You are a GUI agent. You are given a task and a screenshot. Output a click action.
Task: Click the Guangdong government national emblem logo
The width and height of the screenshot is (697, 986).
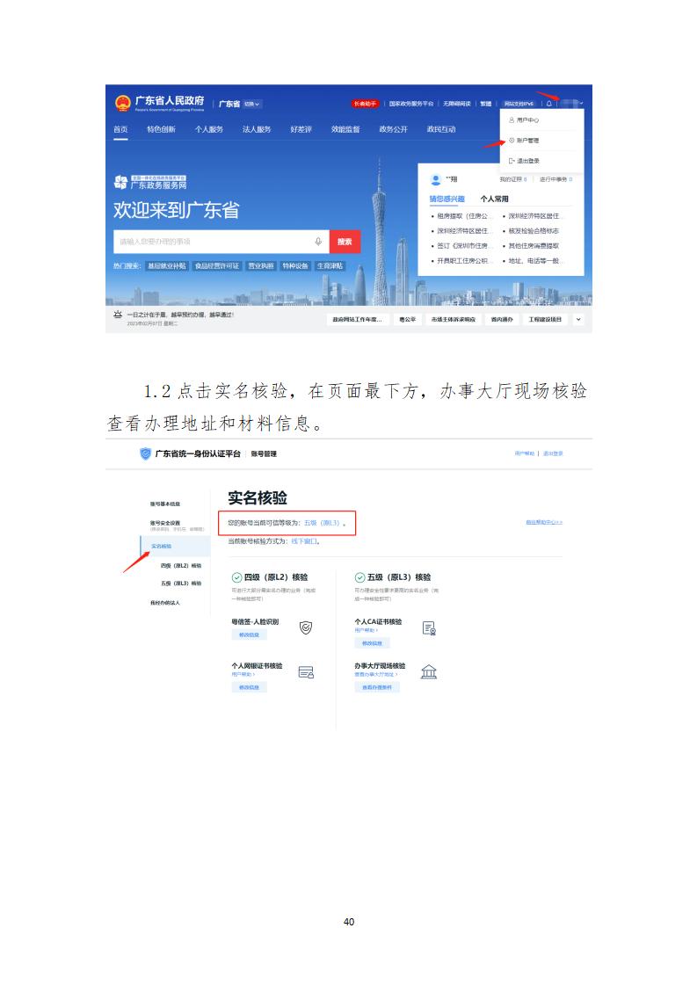(123, 103)
